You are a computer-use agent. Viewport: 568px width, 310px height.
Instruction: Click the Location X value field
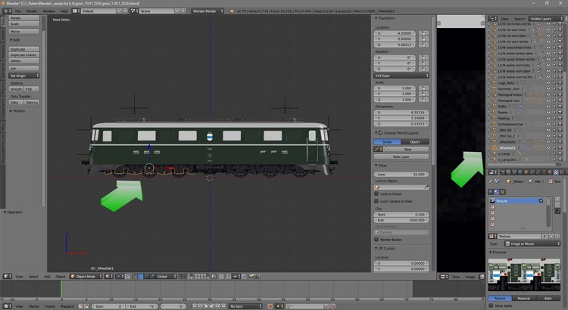click(x=395, y=33)
